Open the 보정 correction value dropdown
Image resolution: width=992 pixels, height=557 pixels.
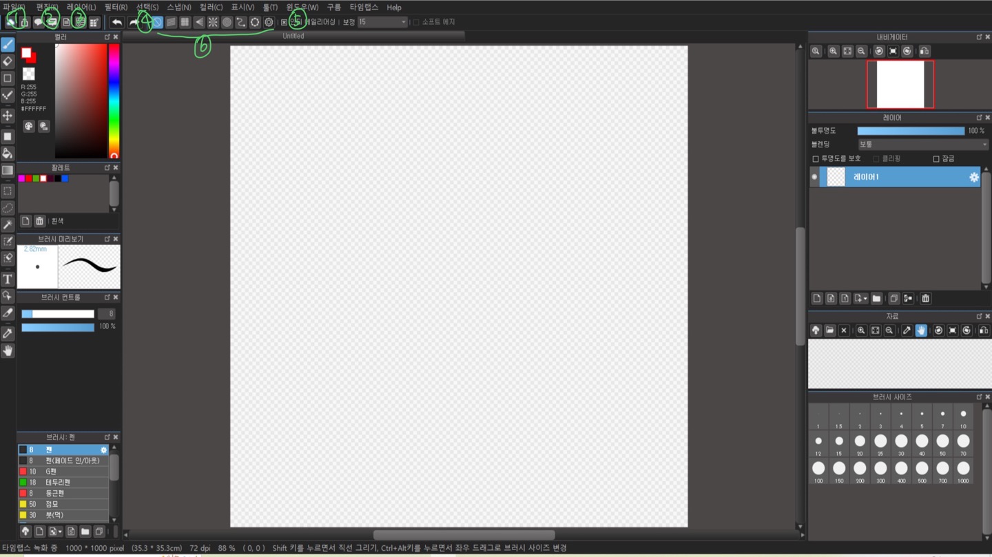(382, 22)
